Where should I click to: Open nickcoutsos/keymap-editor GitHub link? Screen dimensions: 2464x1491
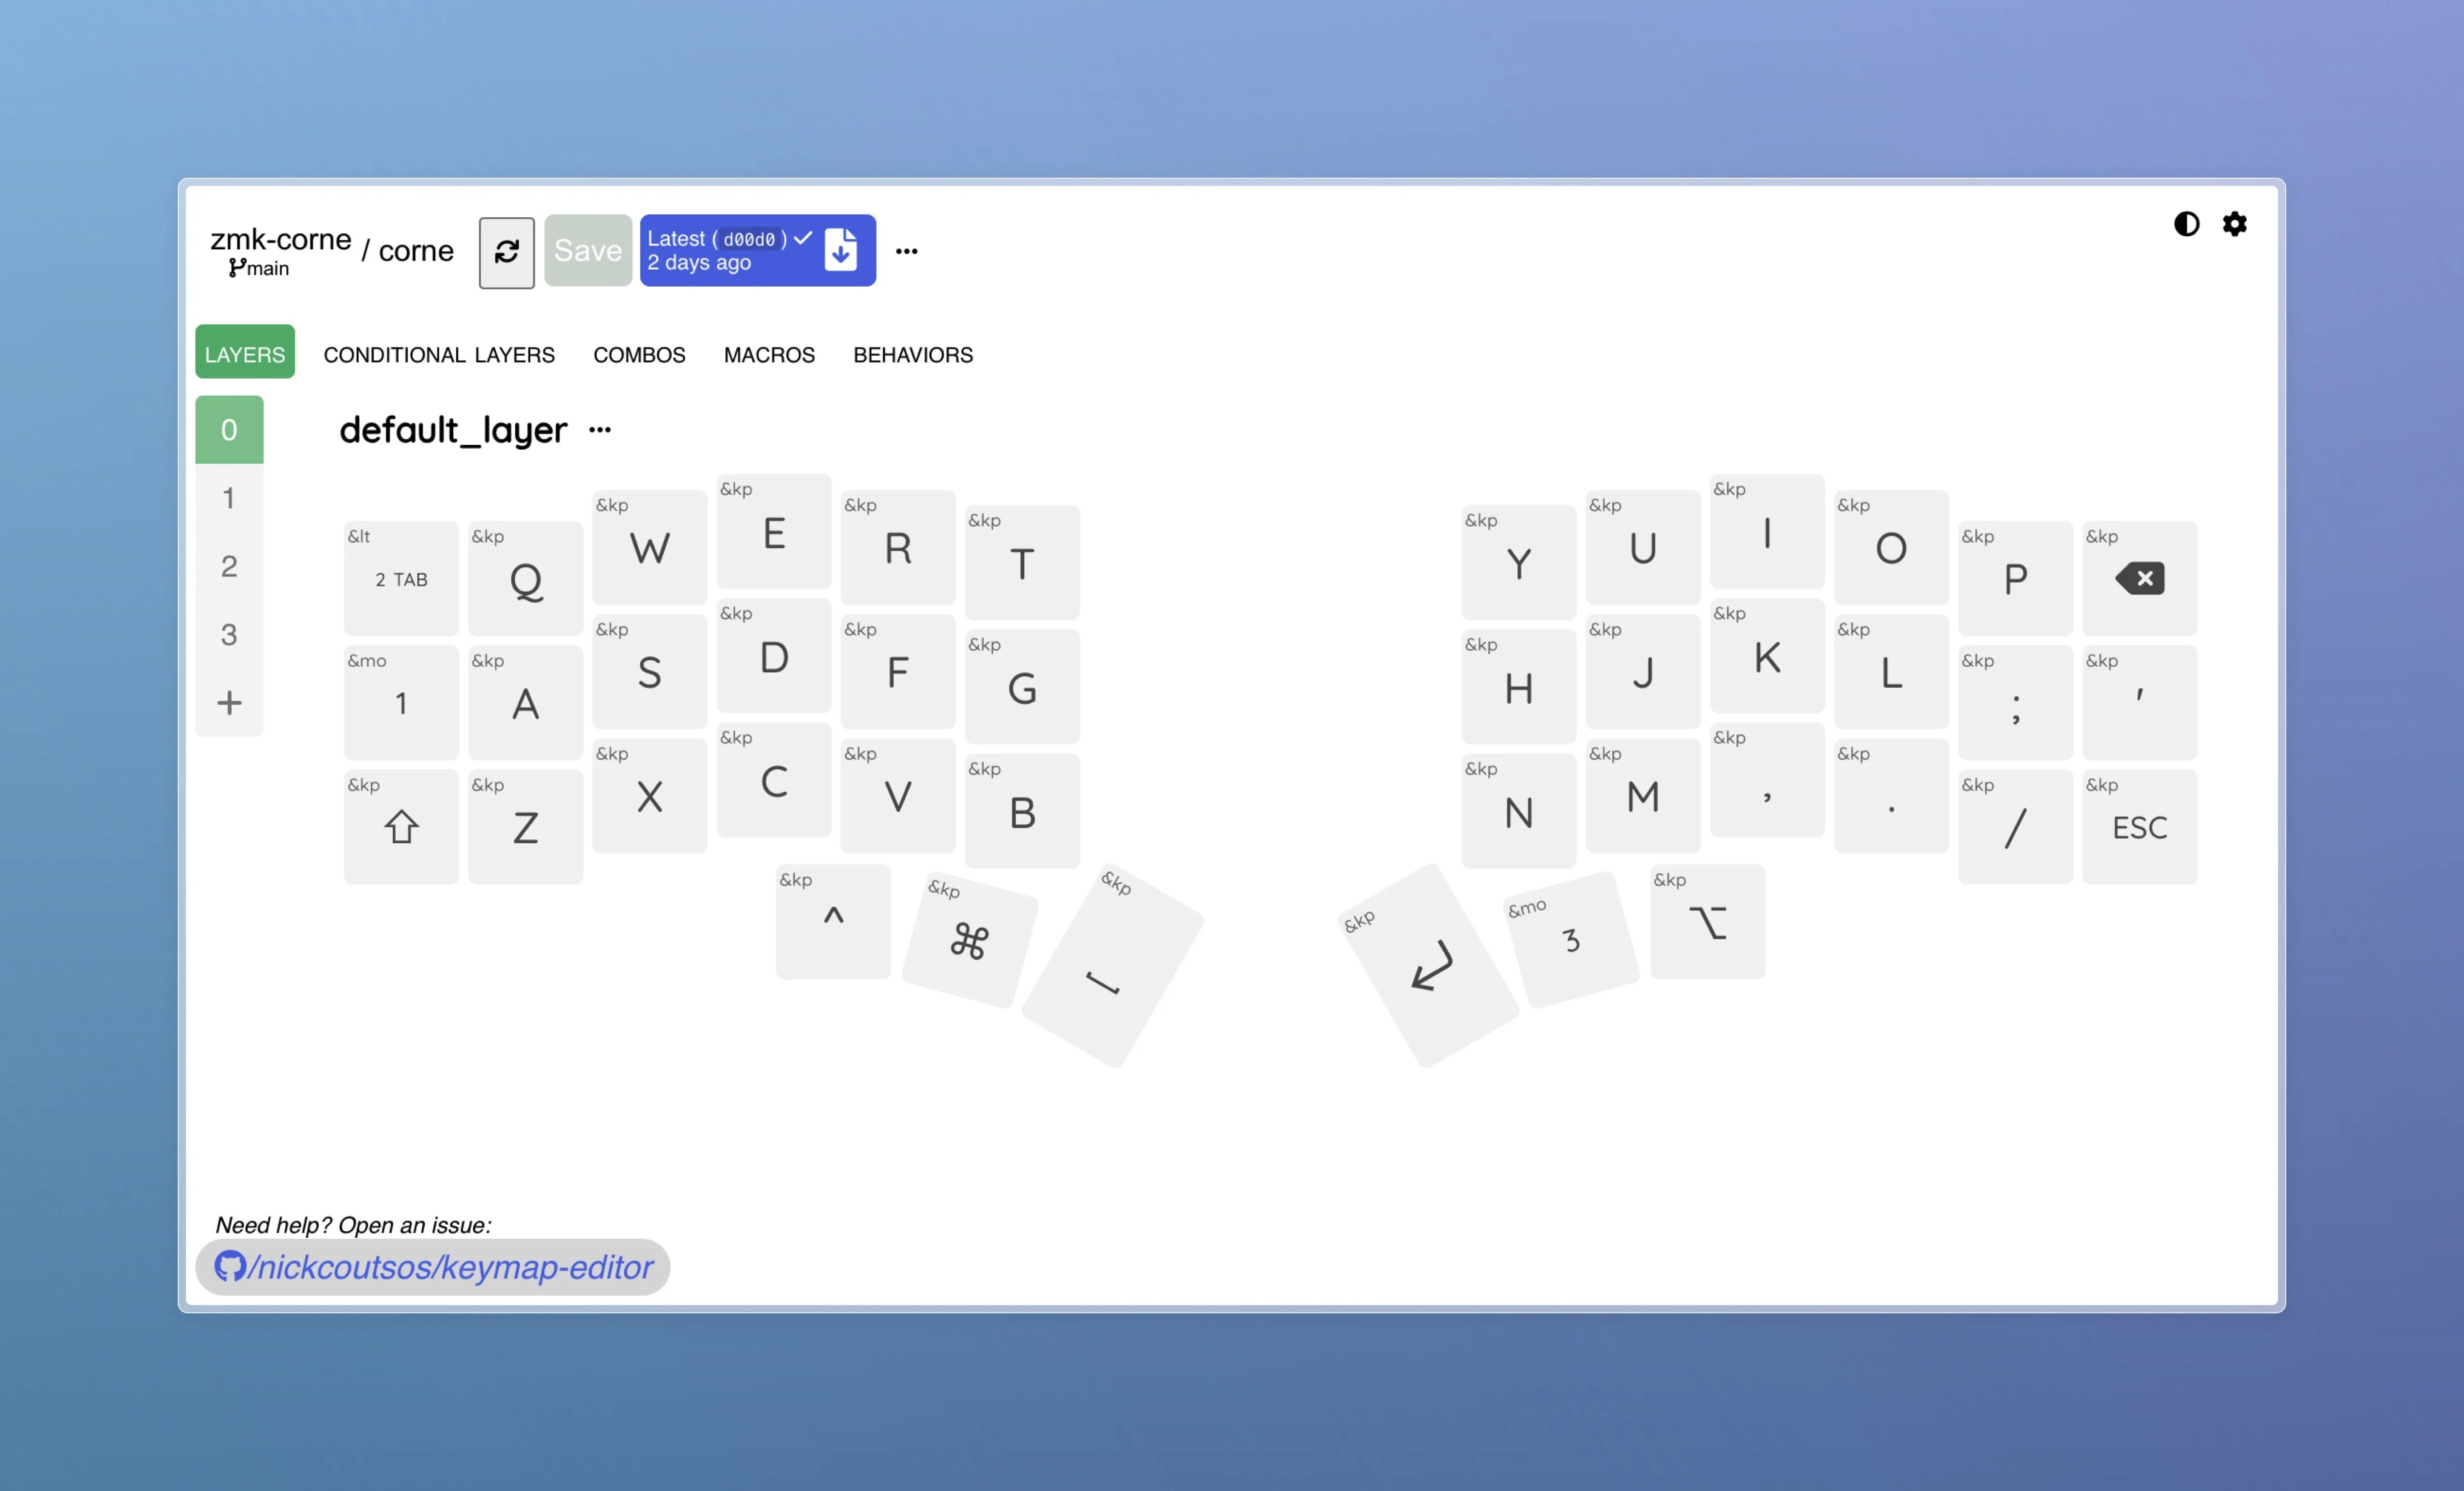[x=433, y=1267]
